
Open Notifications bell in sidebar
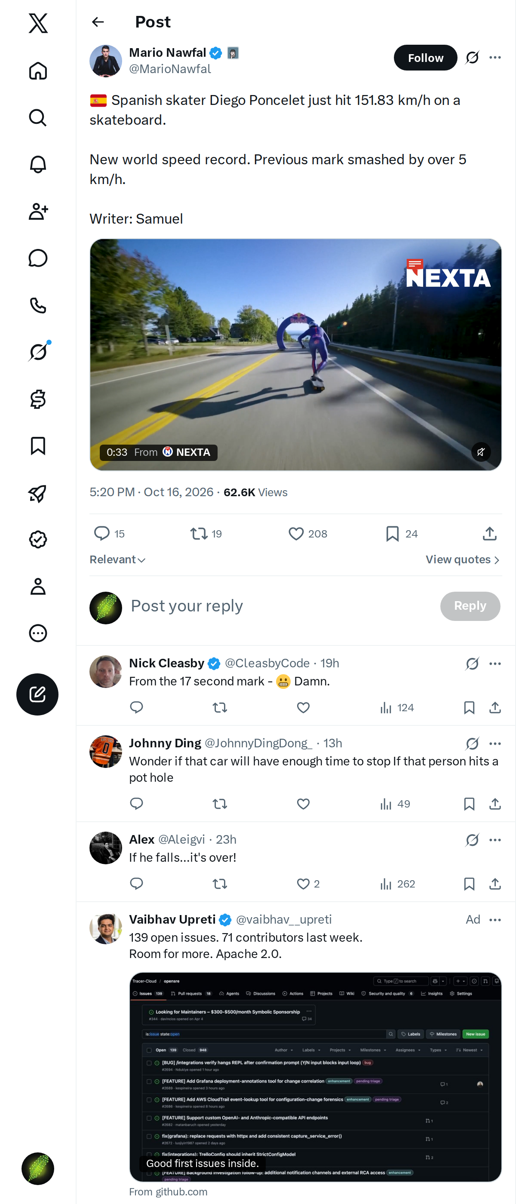[38, 165]
